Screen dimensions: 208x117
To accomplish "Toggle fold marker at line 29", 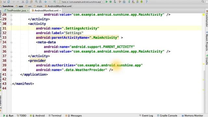I will (11, 19).
